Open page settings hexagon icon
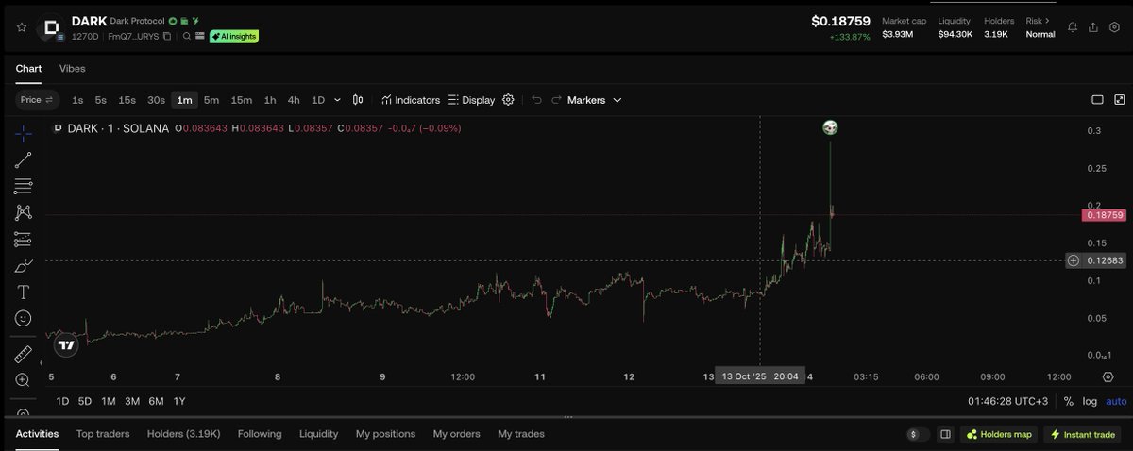 click(x=1115, y=27)
